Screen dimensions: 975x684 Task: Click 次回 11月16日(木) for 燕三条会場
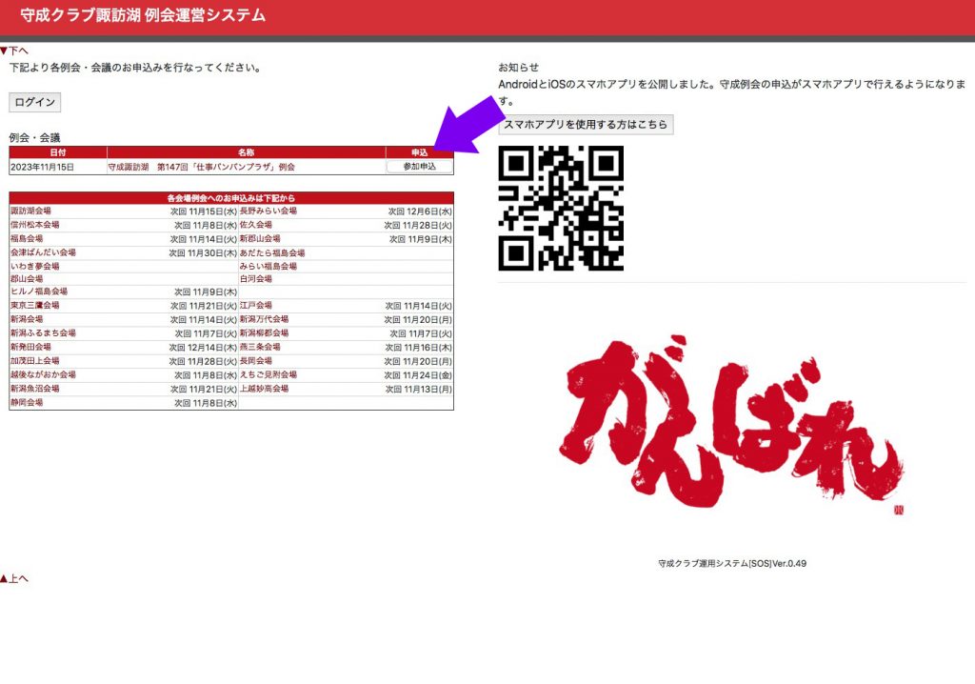point(418,348)
